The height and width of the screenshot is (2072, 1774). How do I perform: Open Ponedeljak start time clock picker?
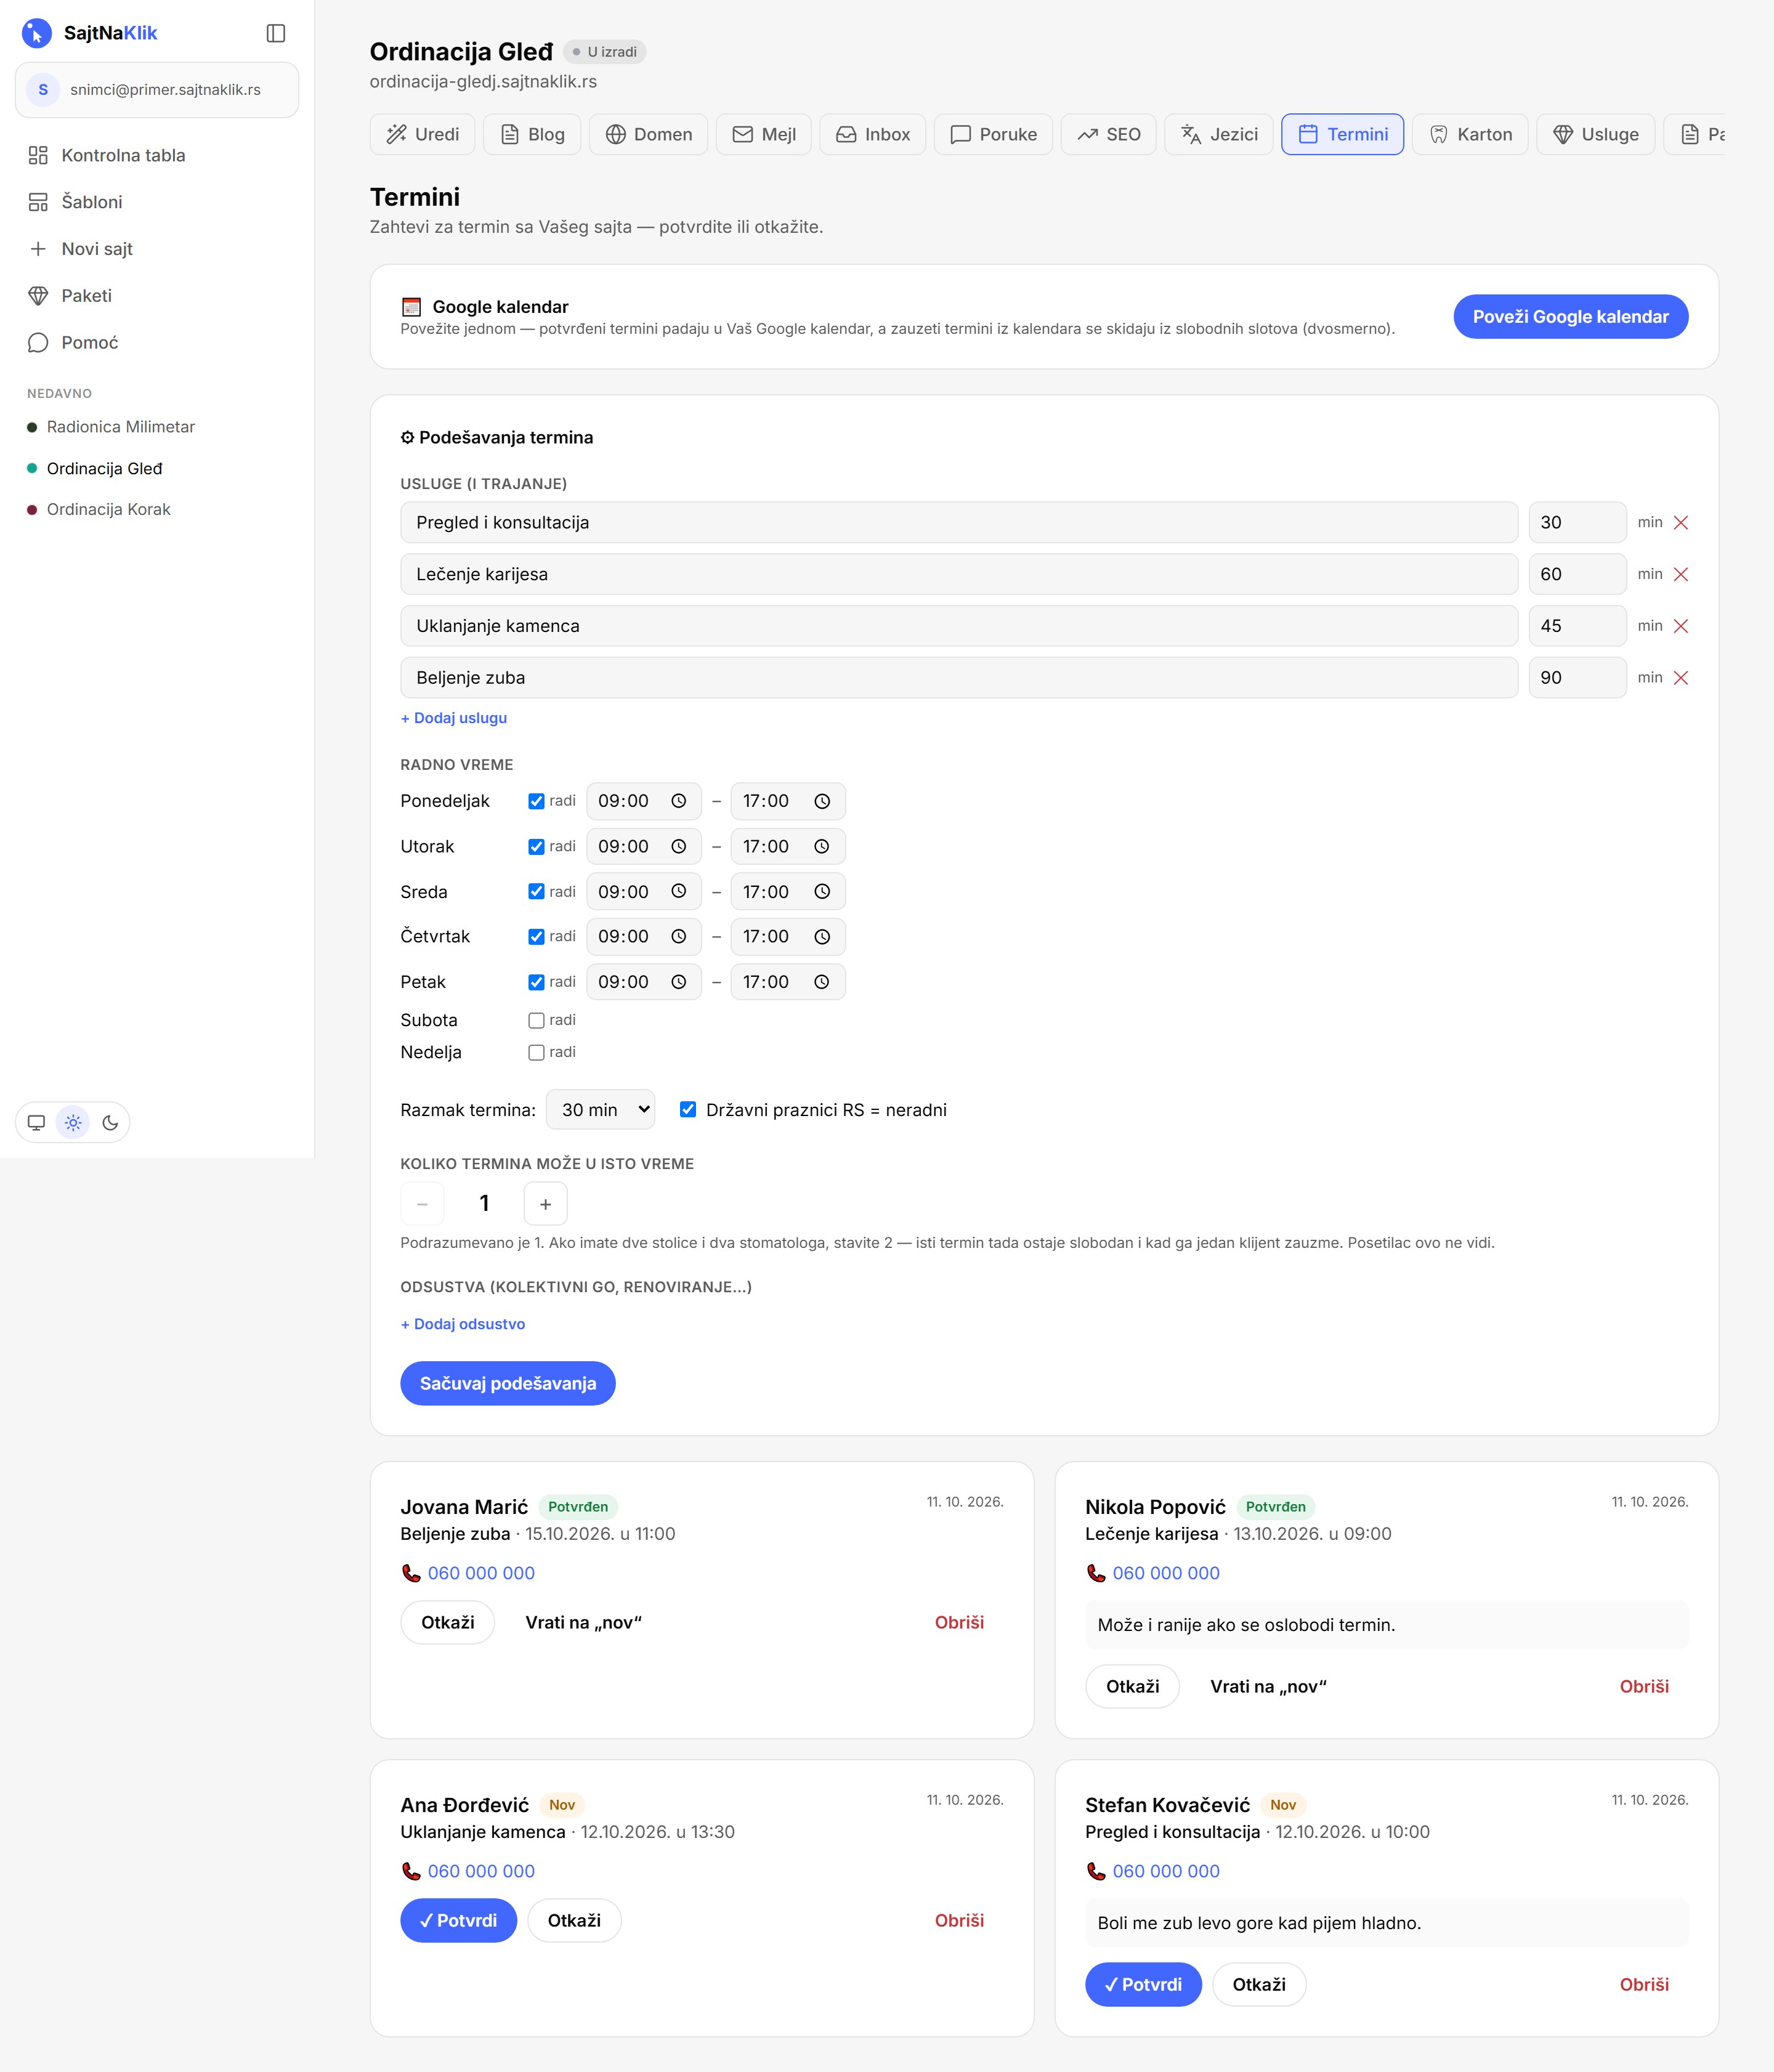point(679,801)
